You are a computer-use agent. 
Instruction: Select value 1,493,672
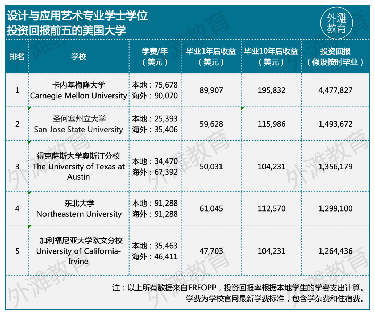335,124
